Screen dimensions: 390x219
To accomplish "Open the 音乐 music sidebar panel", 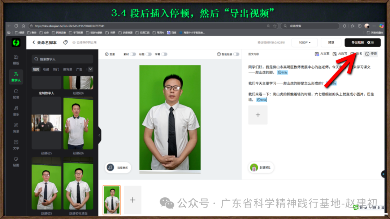I will click(x=16, y=111).
